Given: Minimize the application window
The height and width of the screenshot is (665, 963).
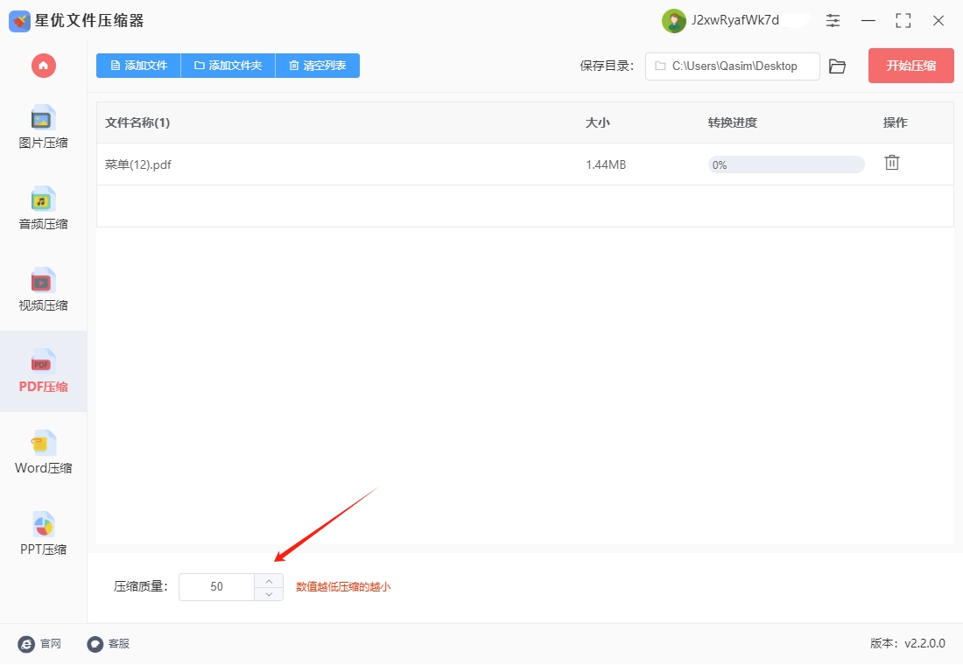Looking at the screenshot, I should click(868, 20).
